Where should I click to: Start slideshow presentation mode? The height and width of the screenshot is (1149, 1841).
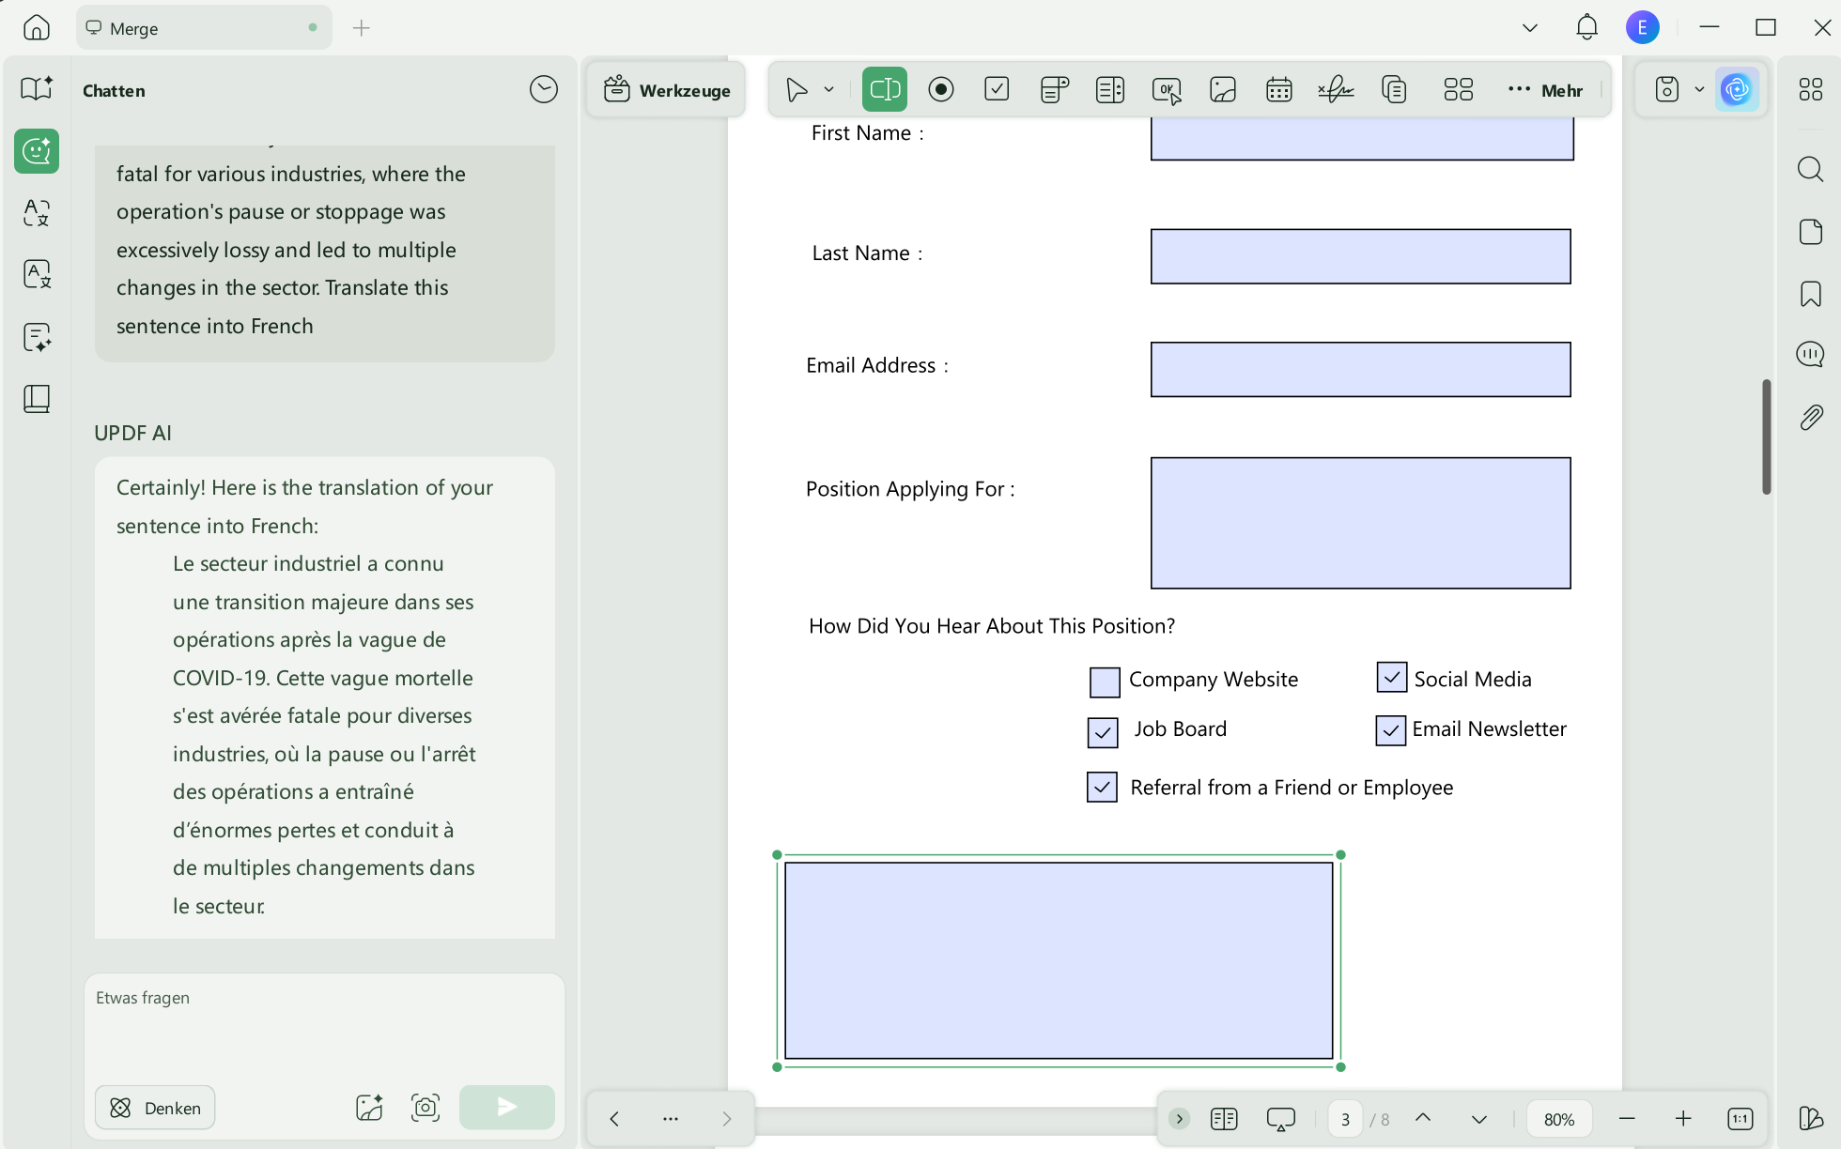[x=1280, y=1118]
